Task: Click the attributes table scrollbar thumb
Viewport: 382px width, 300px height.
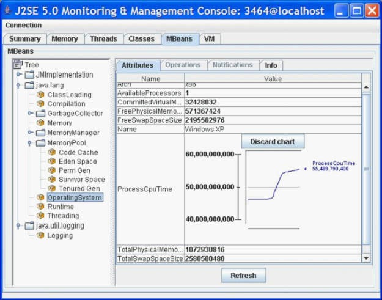Action: (366, 169)
